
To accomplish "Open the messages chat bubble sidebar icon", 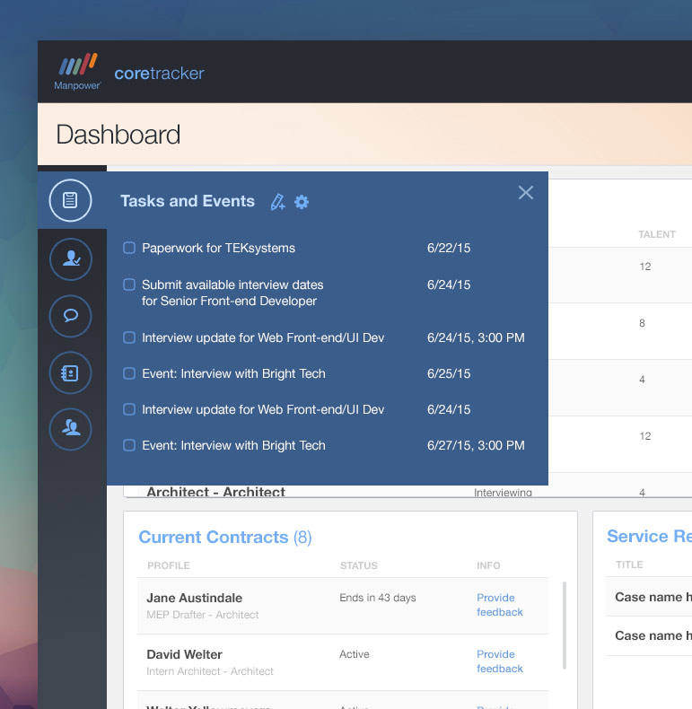I will coord(71,316).
